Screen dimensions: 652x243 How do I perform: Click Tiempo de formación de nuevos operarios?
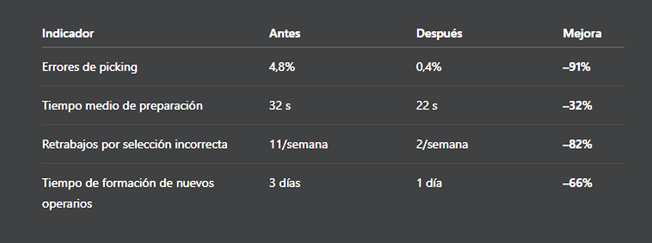(128, 193)
